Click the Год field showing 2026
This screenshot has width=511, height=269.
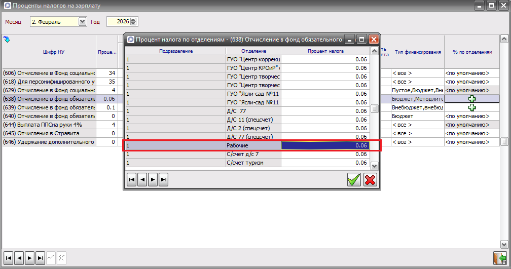click(x=118, y=22)
